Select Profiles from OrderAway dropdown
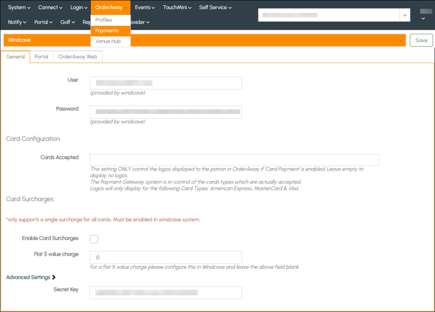The height and width of the screenshot is (312, 435). click(x=110, y=20)
